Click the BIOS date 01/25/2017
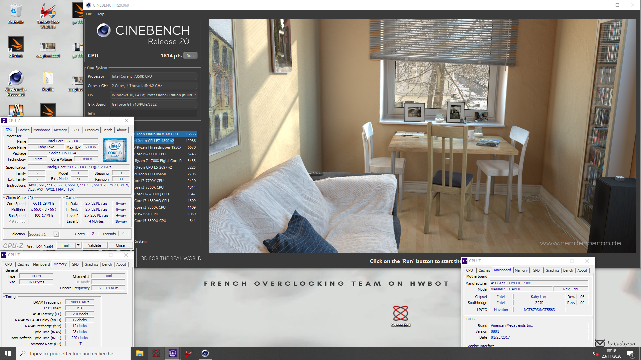 539,337
